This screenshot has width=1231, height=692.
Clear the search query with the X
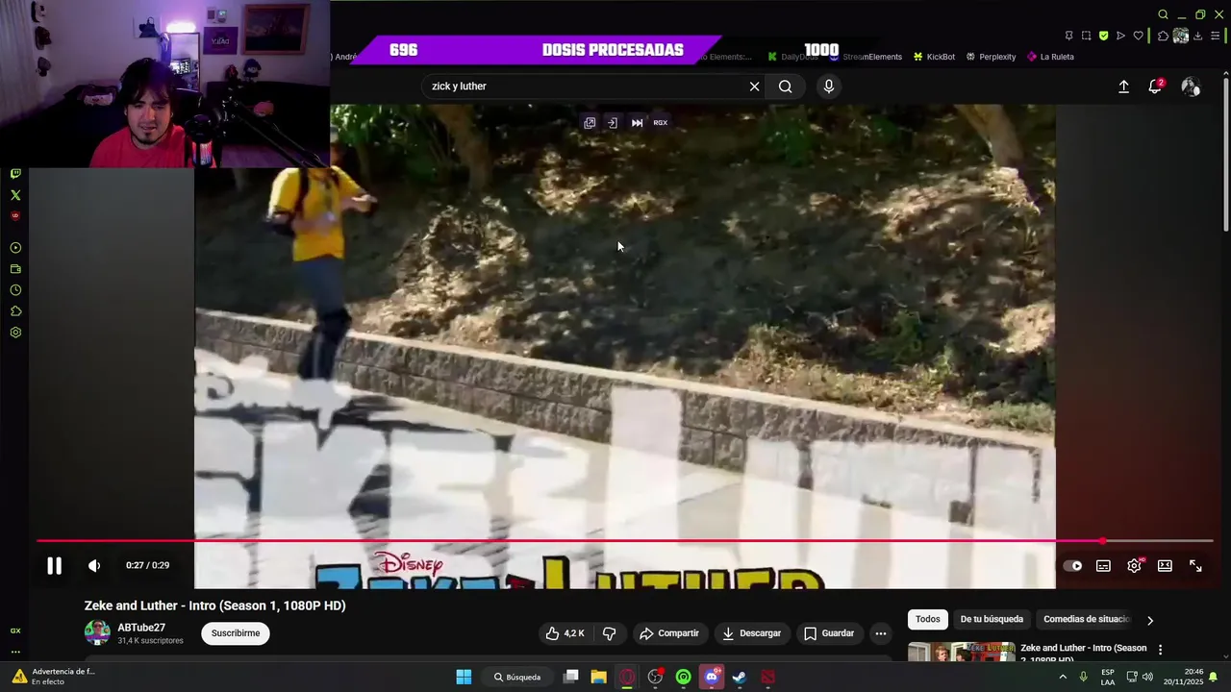755,86
